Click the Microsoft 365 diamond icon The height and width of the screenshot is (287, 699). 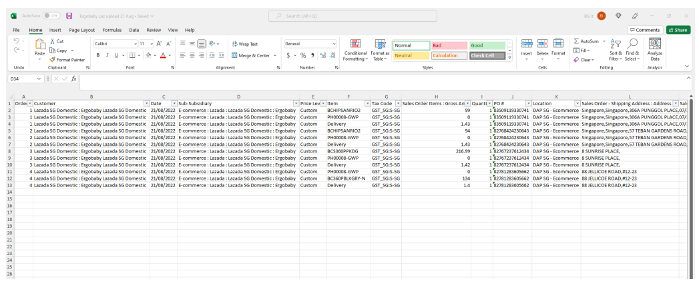(x=618, y=15)
